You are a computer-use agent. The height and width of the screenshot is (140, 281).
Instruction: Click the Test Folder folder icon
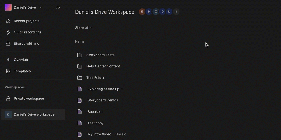pos(80,78)
